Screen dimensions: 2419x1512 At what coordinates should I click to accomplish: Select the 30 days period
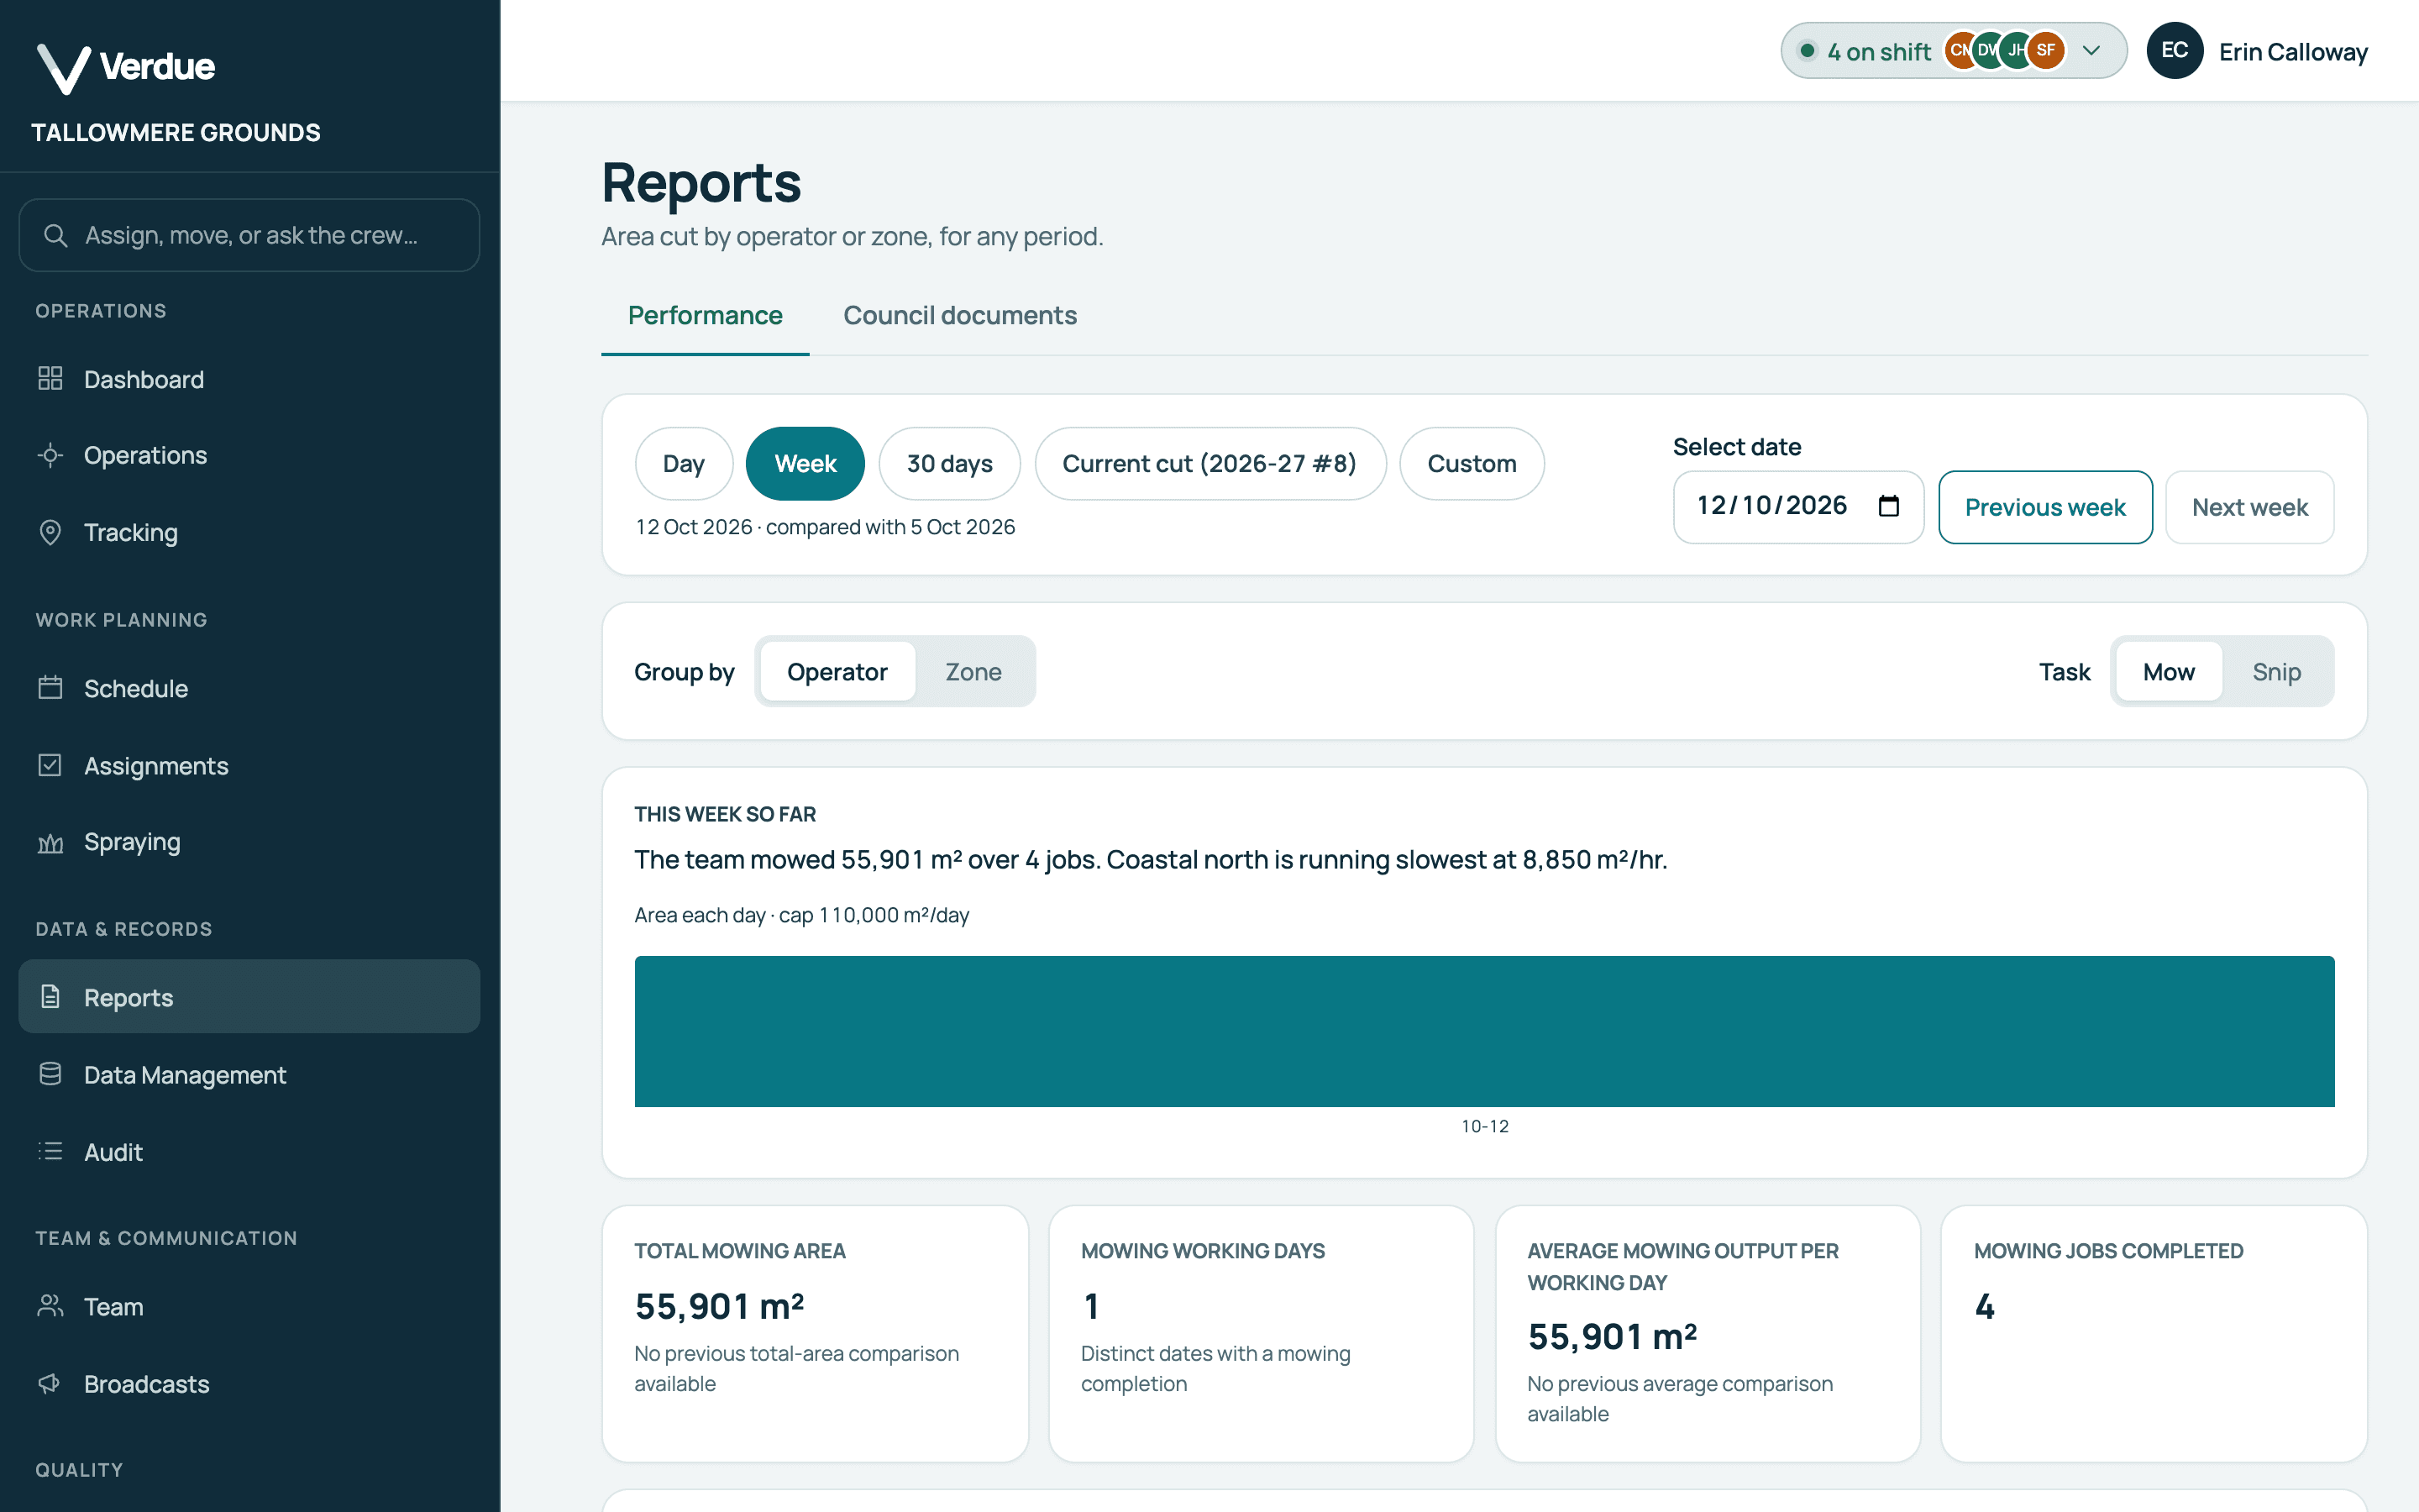(x=950, y=463)
